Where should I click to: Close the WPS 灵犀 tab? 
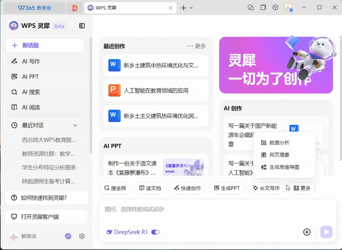(x=170, y=8)
